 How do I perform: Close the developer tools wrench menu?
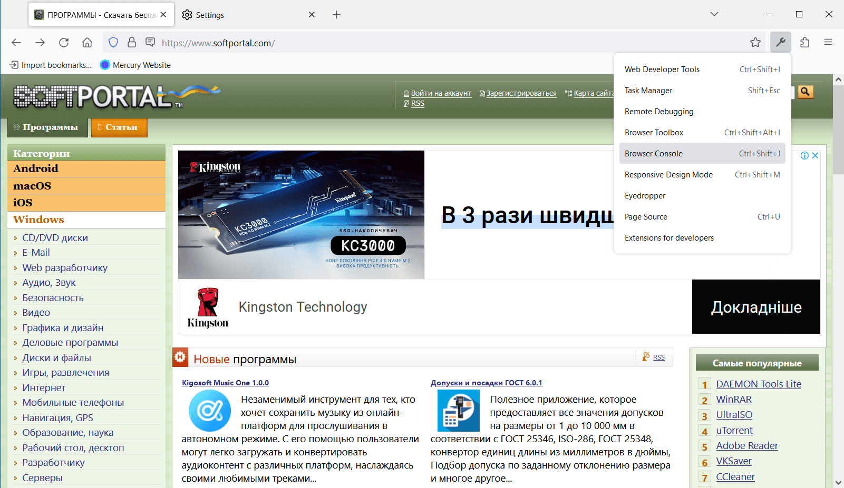coord(781,42)
